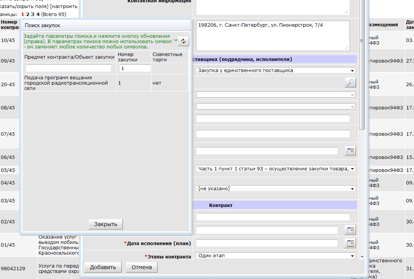The image size is (414, 279).
Task: Click the refresh button in Поиск закупок dialog
Action: (183, 41)
